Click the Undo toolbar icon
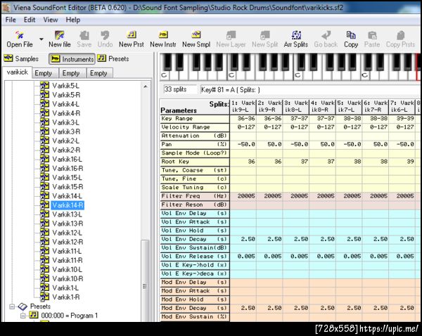 105,39
